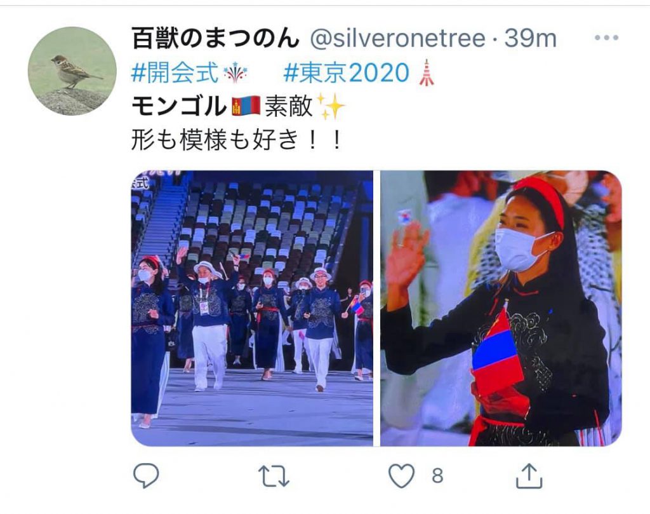Click the fireworks emoji after #開会式
This screenshot has width=650, height=514.
pos(235,72)
